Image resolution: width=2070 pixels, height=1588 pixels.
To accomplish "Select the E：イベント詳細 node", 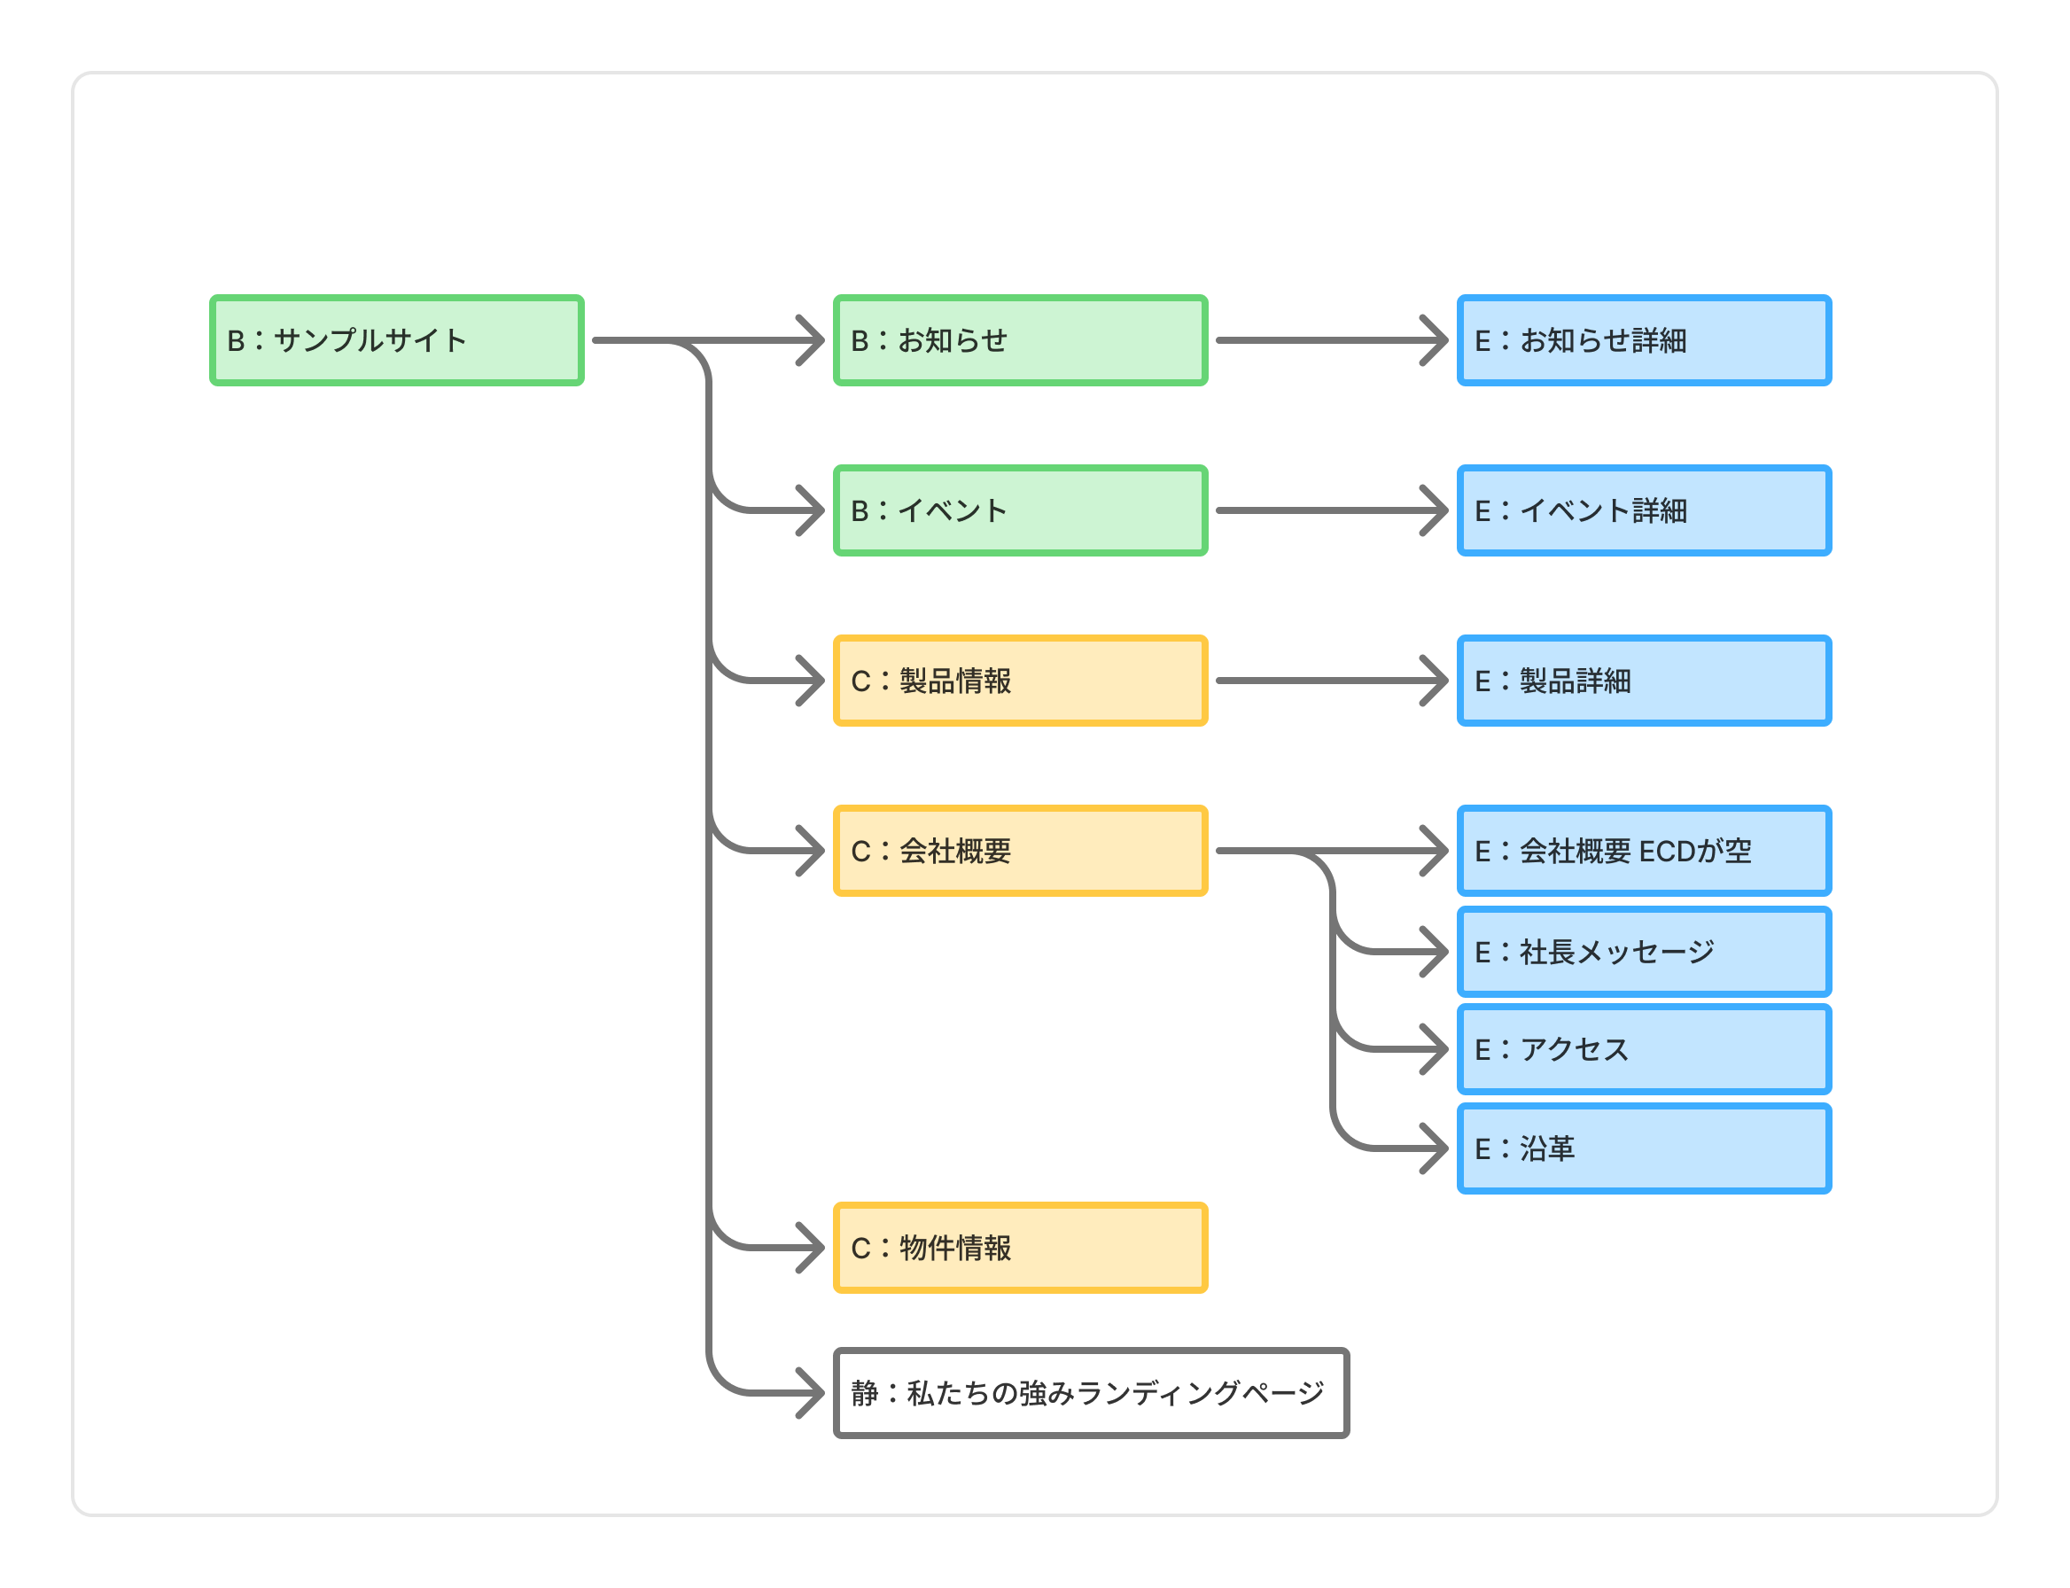I will coord(1644,510).
